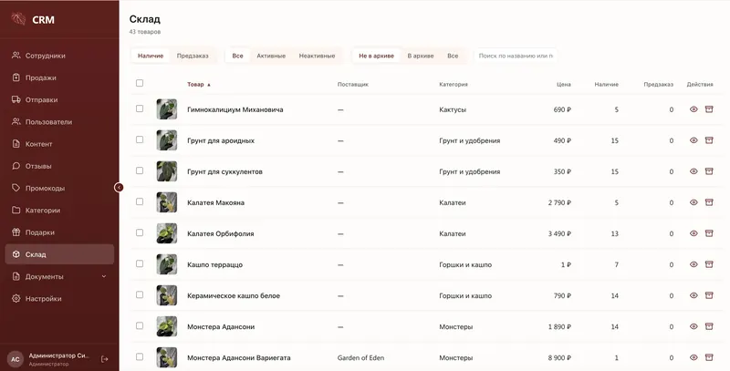Screen dimensions: 730x371
Task: Sort by the Товар column header
Action: coord(199,85)
